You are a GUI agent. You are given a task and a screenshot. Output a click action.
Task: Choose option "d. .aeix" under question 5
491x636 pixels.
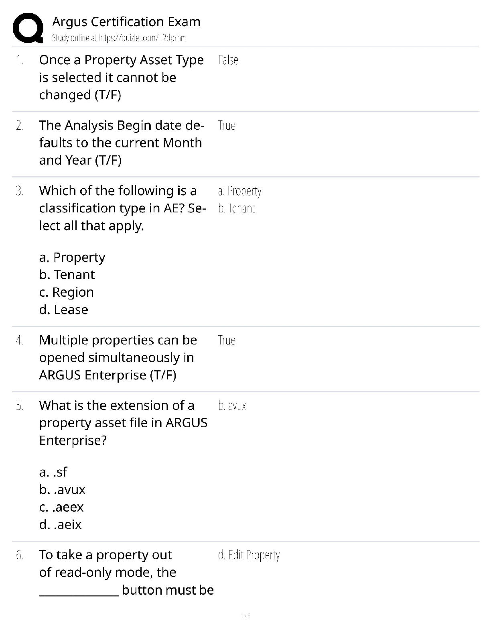click(61, 525)
